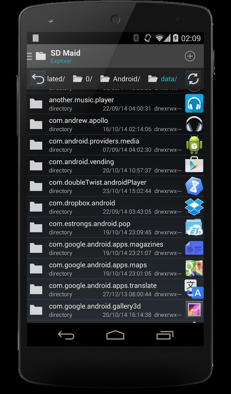Viewport: 231px width, 394px height.
Task: Tap Apollo headphones app icon
Action: tap(194, 124)
